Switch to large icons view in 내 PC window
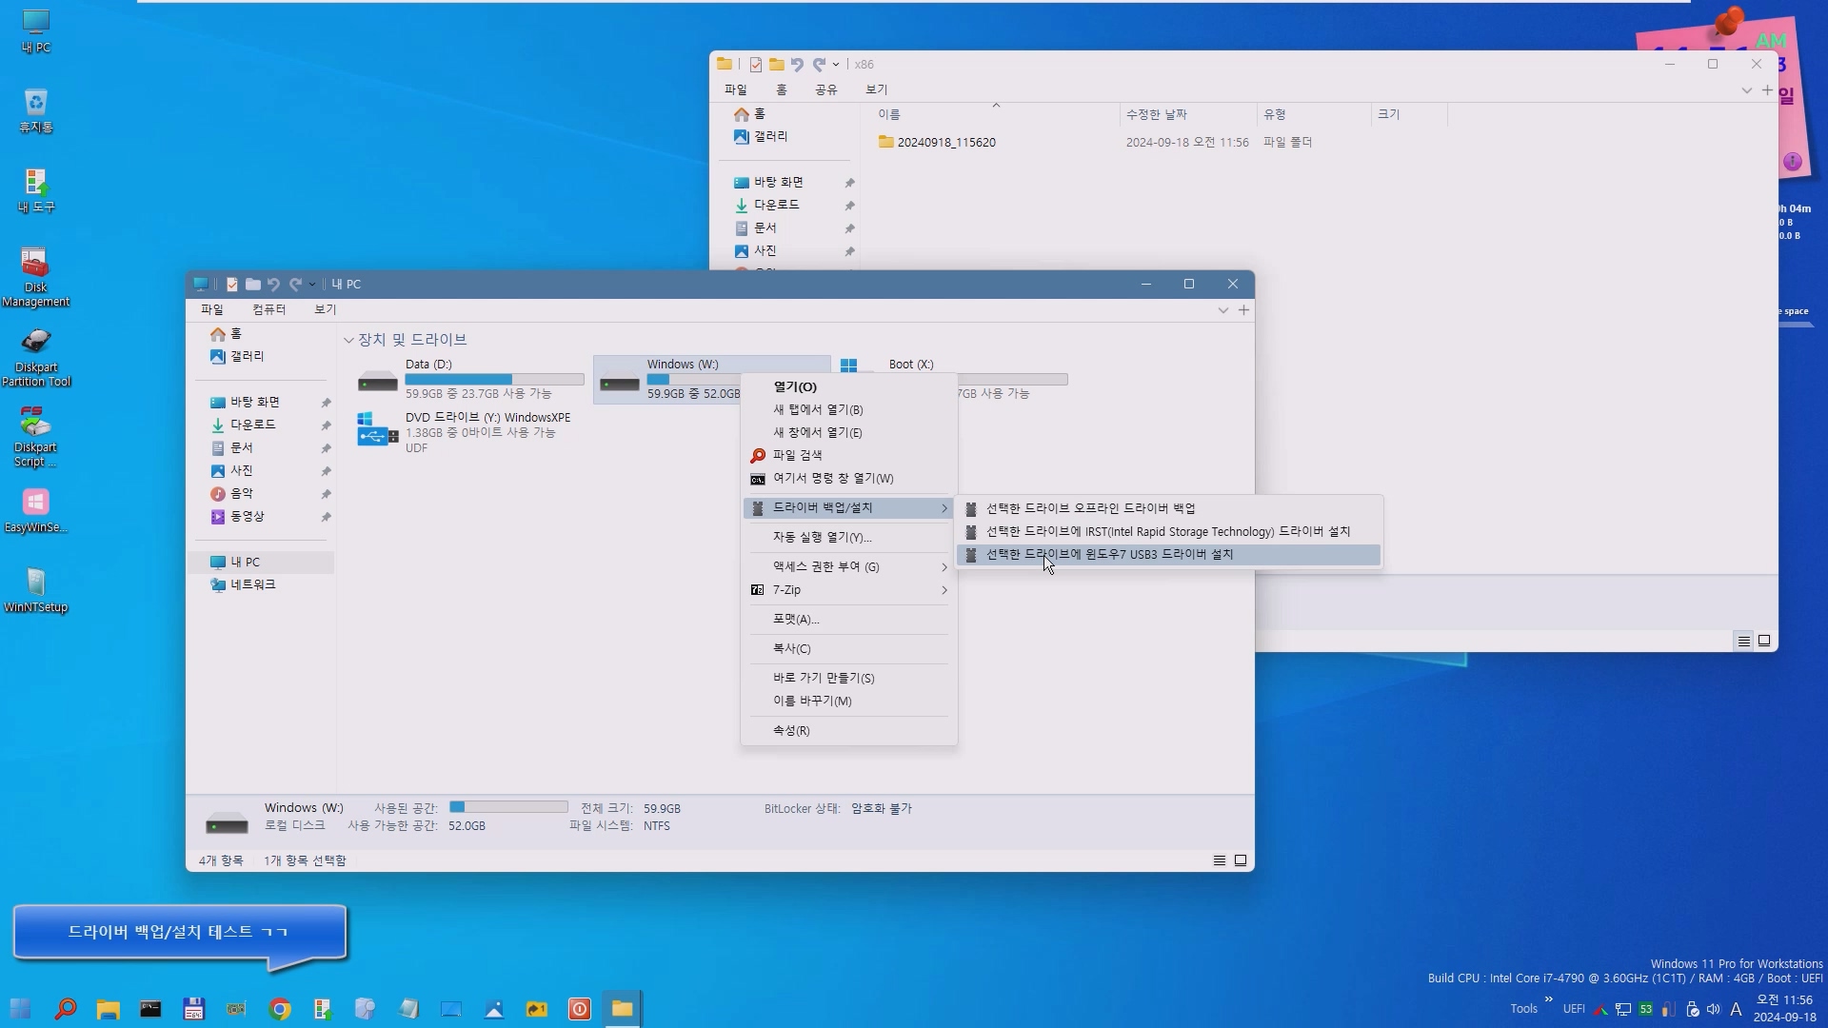 click(1241, 860)
